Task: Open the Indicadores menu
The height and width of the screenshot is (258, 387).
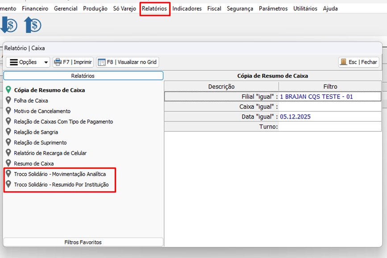Action: click(x=187, y=8)
